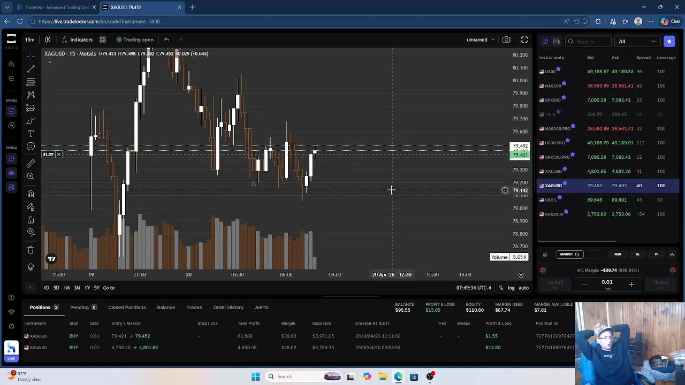Click the SL stop loss button

[x=637, y=255]
